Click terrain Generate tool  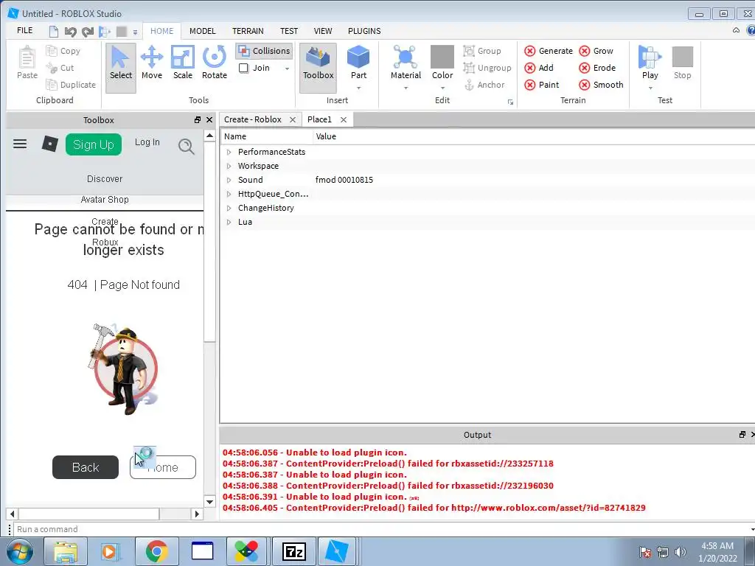(x=549, y=51)
